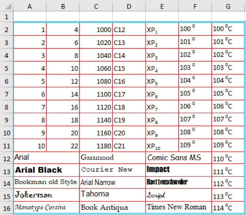
Task: Click the "Monotype Corsiva" cell
Action: tap(46, 207)
